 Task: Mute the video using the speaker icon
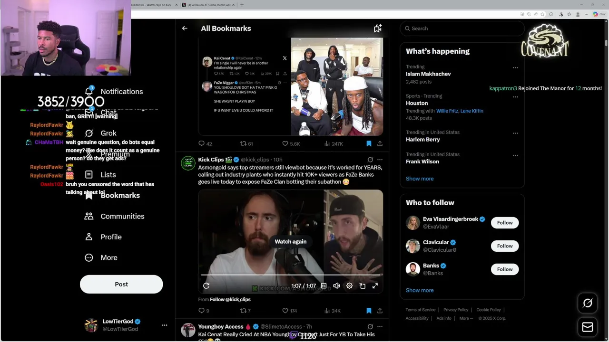[336, 285]
